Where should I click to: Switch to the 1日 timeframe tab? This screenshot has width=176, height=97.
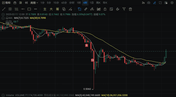[x=92, y=3]
